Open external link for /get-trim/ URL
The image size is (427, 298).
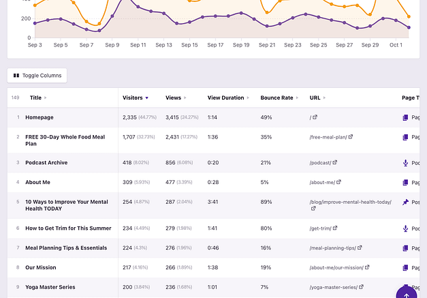336,228
